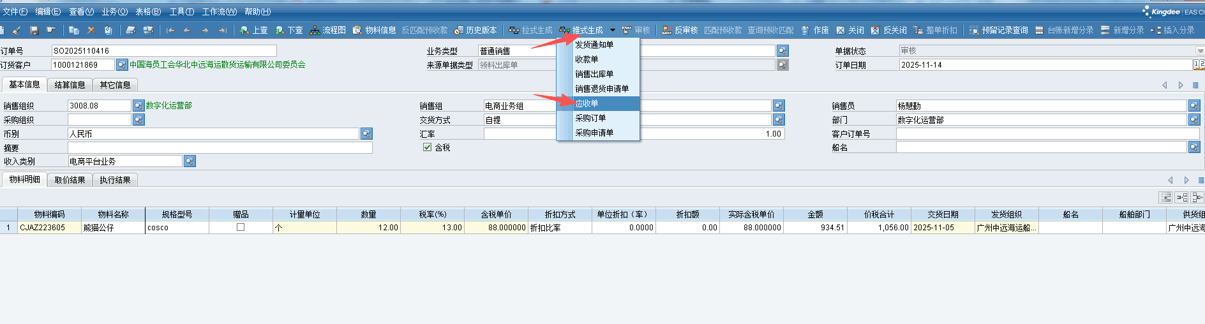Screen dimensions: 1205x324
Task: Switch to the 结算信息 tab
Action: tap(70, 85)
